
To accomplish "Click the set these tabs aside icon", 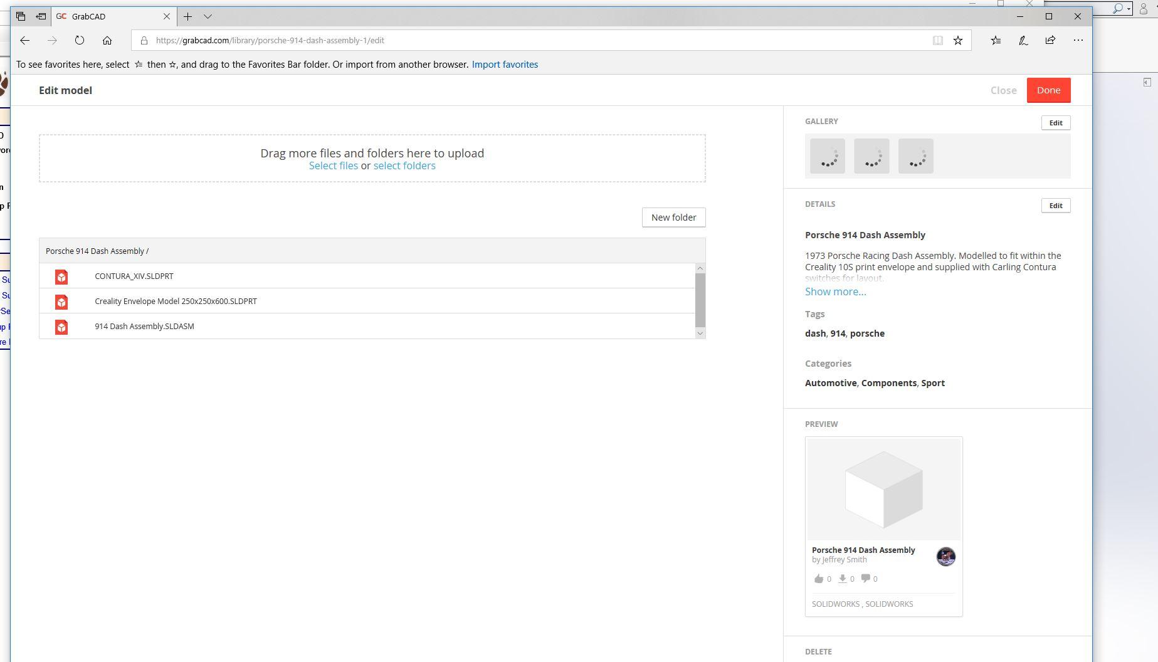I will pyautogui.click(x=41, y=16).
